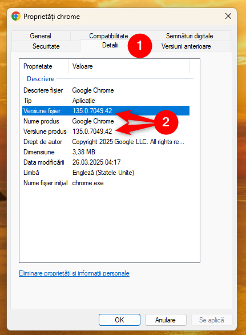This screenshot has height=335, width=246.
Task: Click the Aplicație value
Action: 84,101
